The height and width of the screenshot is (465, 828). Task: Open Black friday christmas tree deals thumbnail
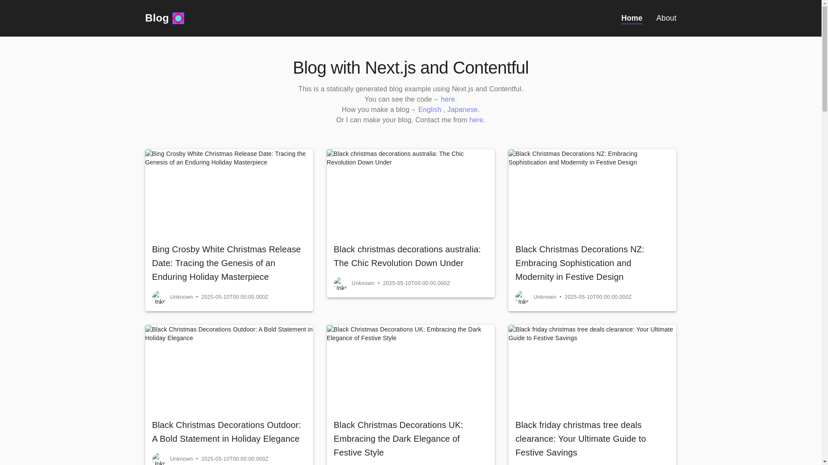(x=592, y=368)
